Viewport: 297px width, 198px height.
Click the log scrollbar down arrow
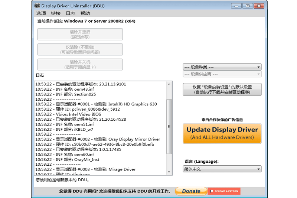169,172
